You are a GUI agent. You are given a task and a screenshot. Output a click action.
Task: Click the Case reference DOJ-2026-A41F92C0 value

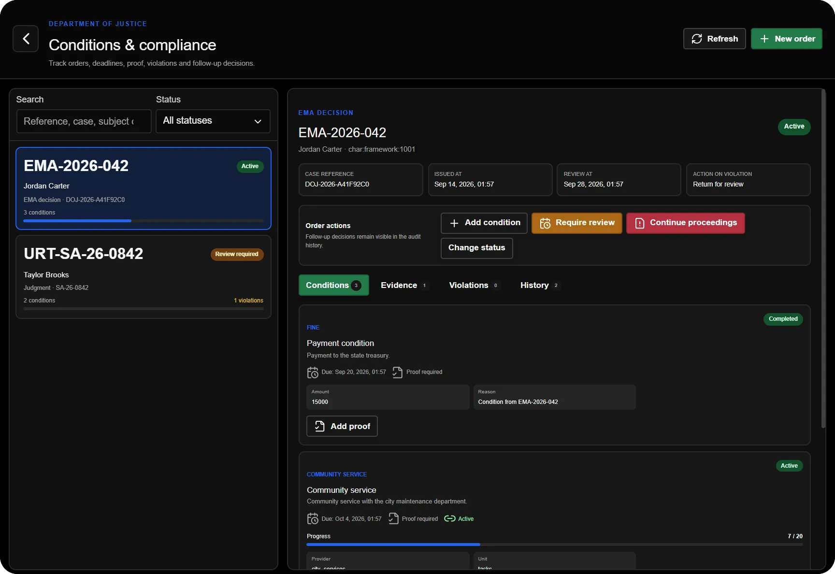pyautogui.click(x=337, y=184)
